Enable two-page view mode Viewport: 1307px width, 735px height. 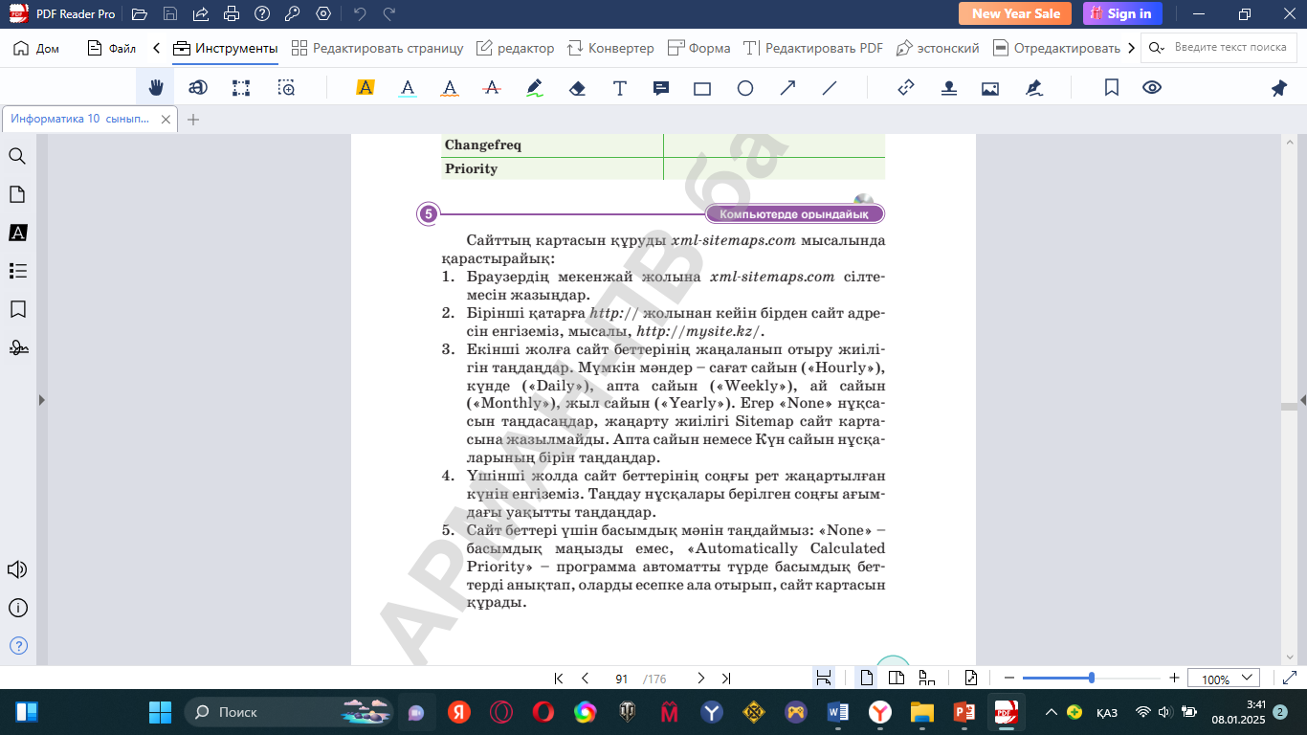pos(897,679)
